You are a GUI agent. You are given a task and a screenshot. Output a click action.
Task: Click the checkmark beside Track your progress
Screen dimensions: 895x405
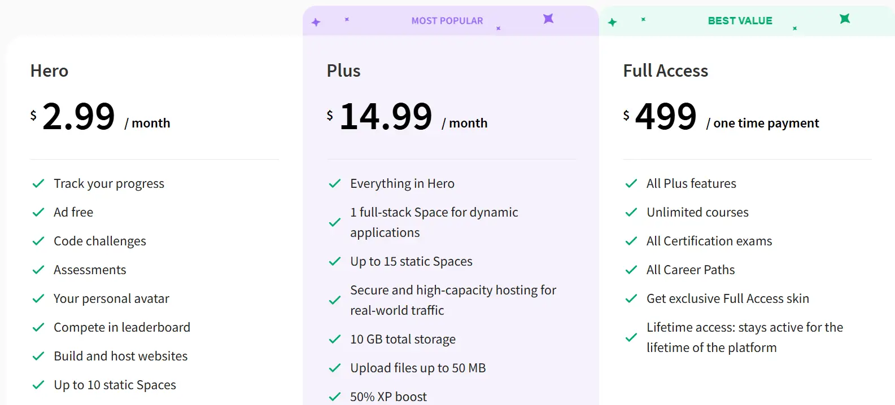tap(38, 184)
